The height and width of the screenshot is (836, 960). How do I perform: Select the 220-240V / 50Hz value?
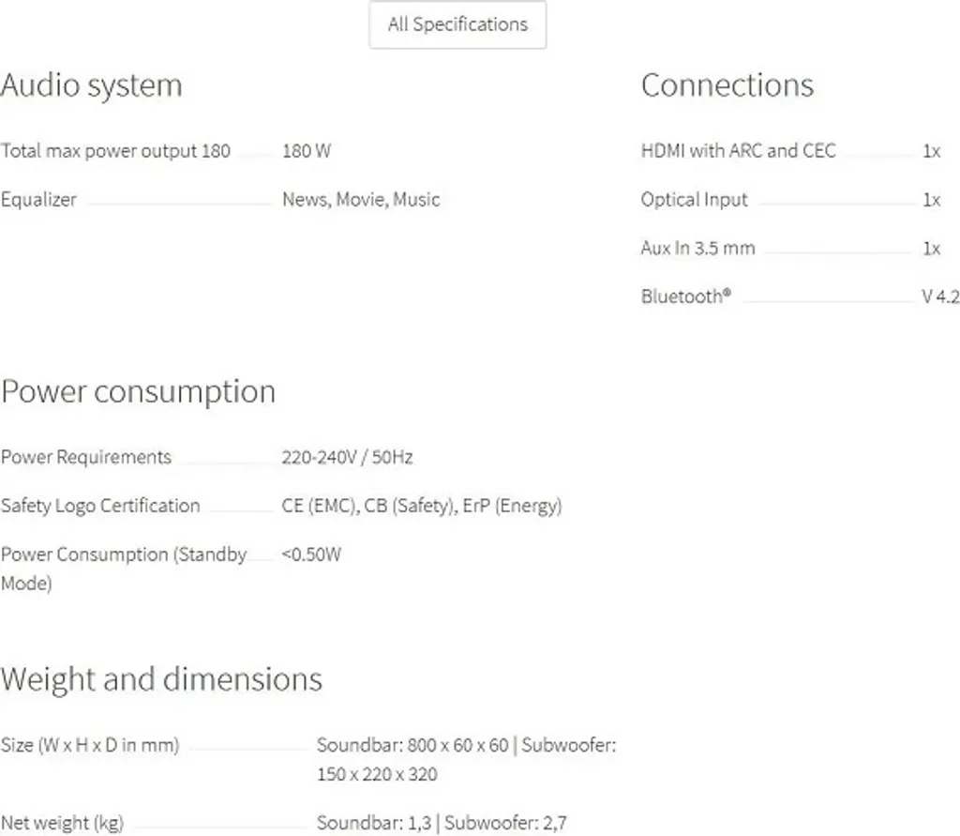pos(347,457)
